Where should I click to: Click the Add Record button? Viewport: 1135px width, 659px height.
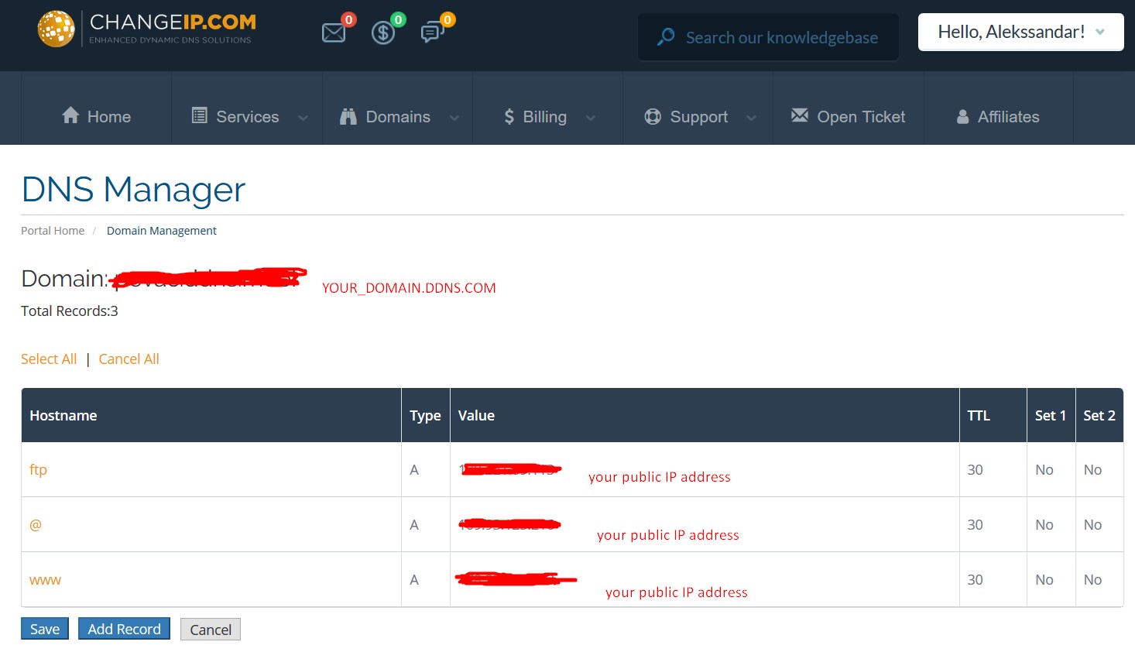[x=123, y=628]
